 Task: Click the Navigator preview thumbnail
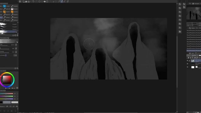pos(194,13)
